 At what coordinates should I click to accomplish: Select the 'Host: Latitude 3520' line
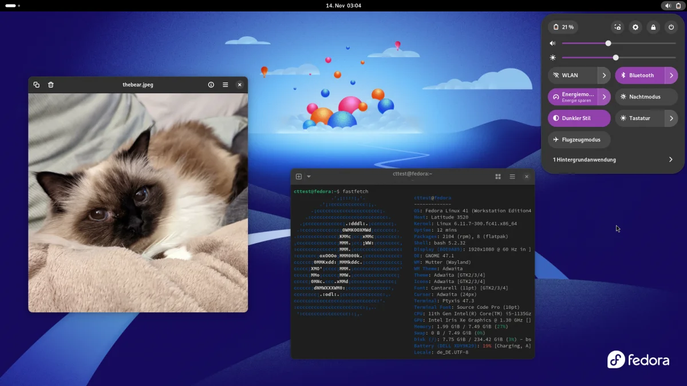coord(441,217)
